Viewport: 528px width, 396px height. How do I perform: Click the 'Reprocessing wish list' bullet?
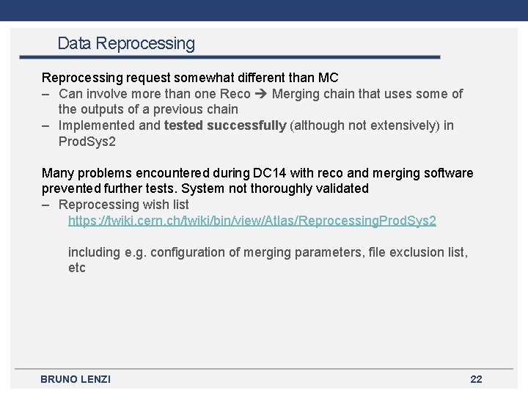pos(123,205)
